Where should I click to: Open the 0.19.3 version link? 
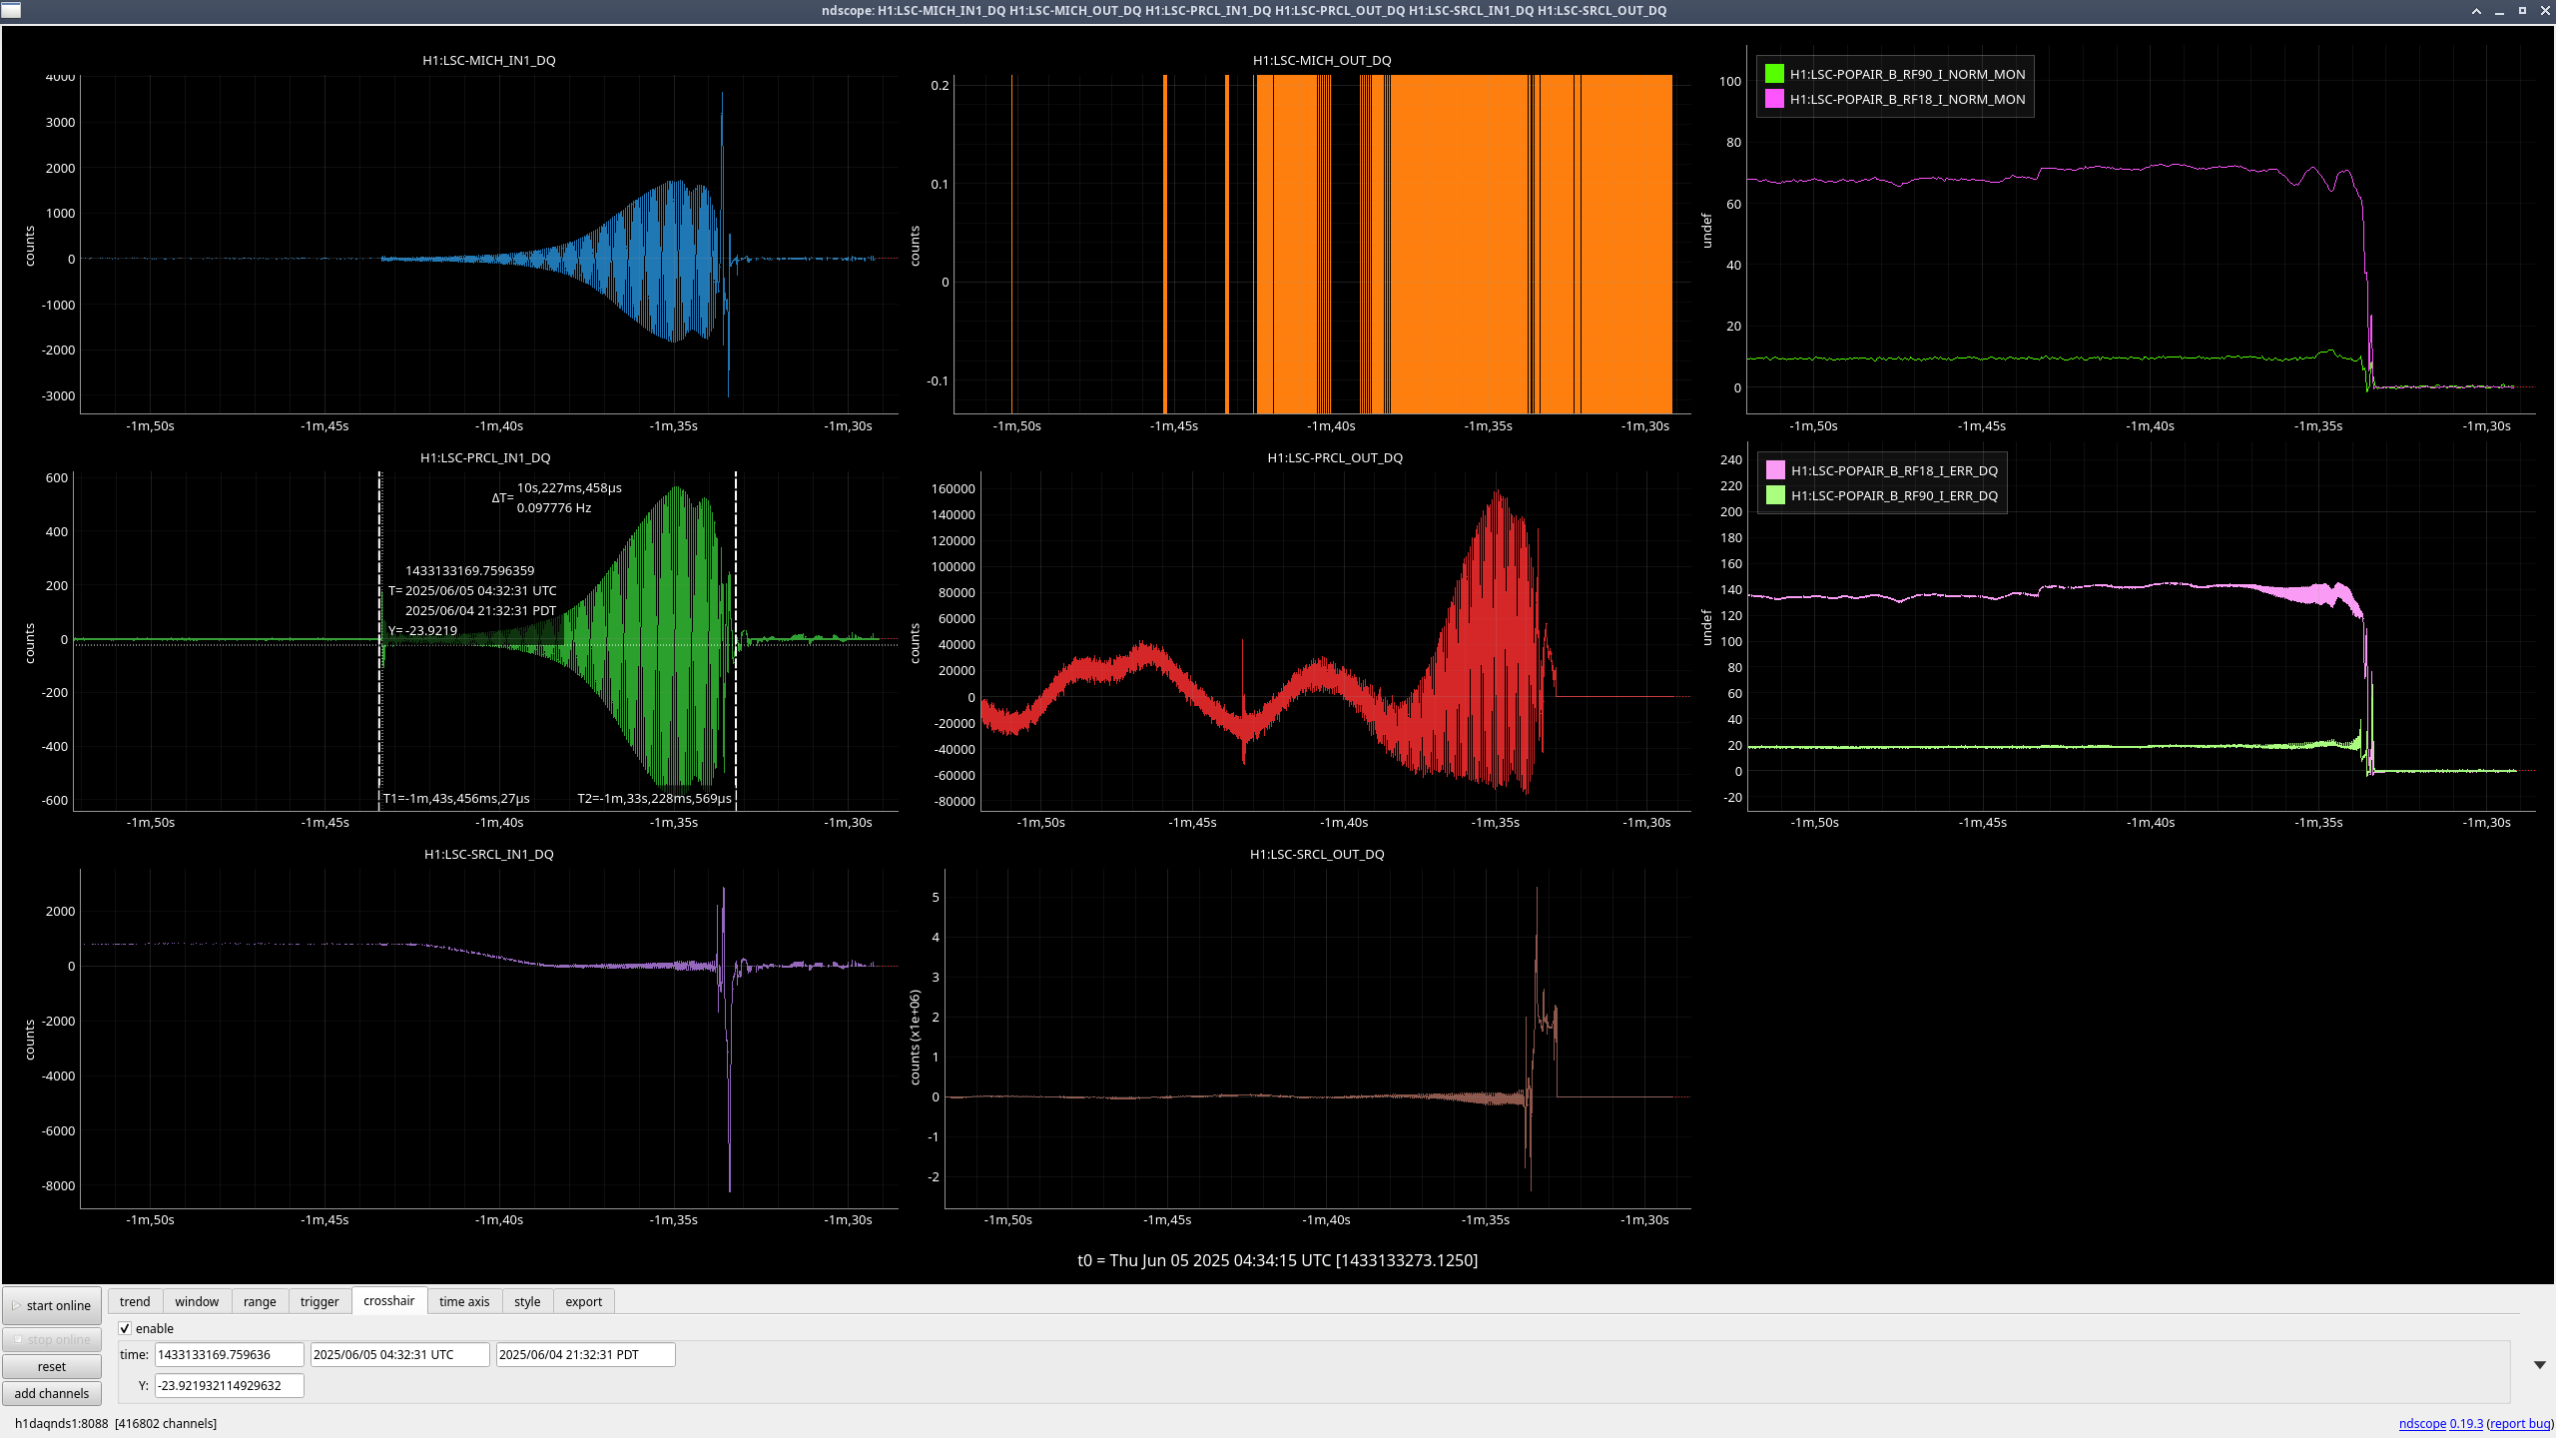[2466, 1423]
